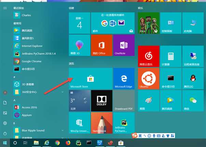Screen dimensions: 206x147
Task: Open the Power options button
Action: tap(5, 133)
